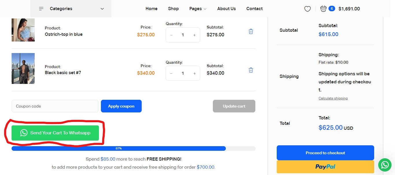
Task: Go to the Shop menu item
Action: (173, 9)
